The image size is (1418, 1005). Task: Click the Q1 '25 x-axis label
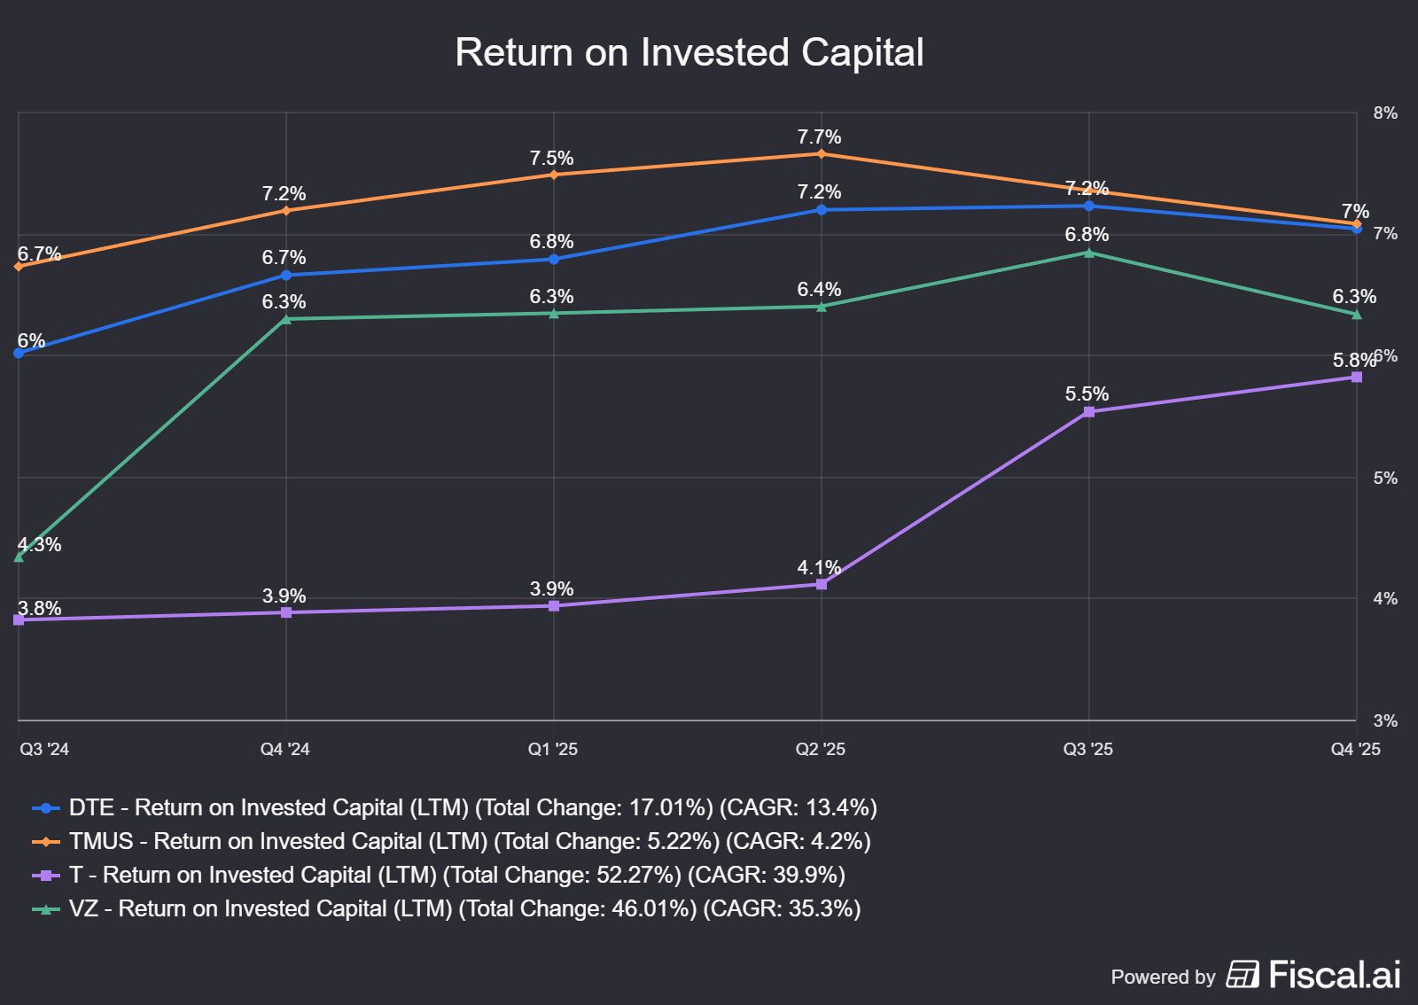(x=553, y=750)
